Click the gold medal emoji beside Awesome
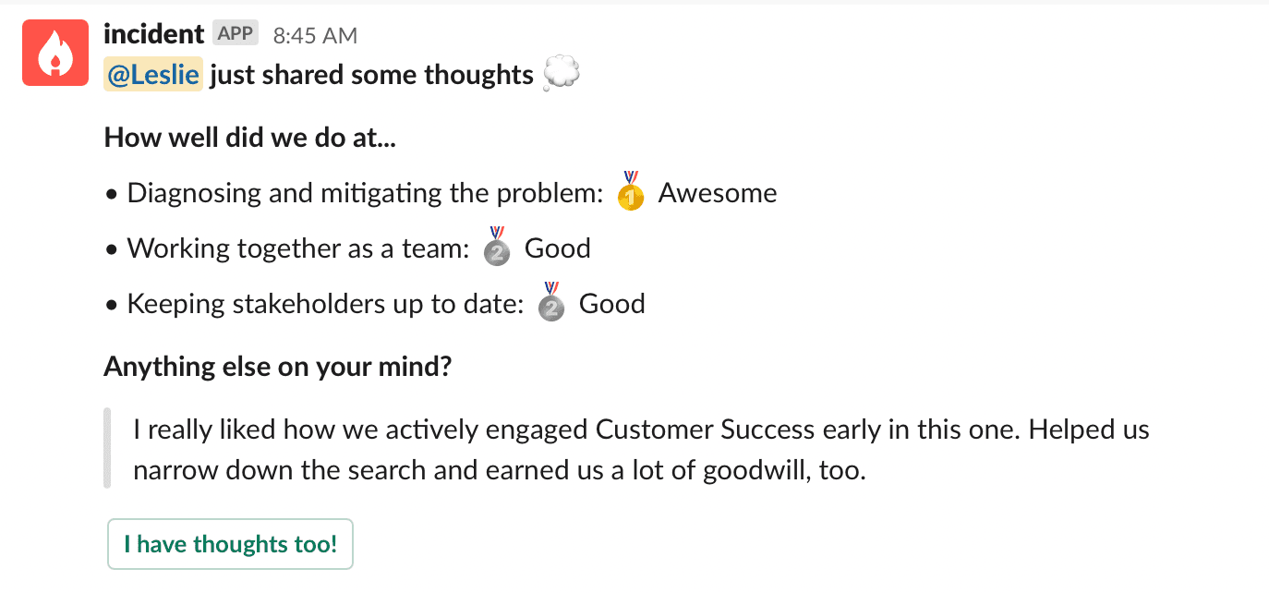The width and height of the screenshot is (1269, 593). pyautogui.click(x=631, y=191)
